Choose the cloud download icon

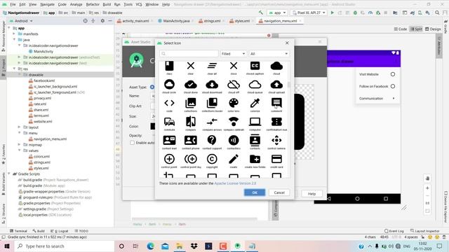point(212,85)
